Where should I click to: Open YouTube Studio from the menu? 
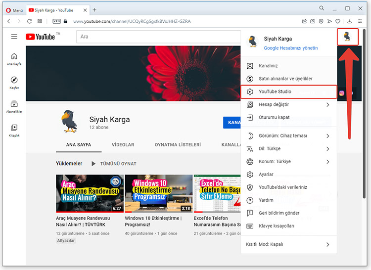click(x=289, y=91)
